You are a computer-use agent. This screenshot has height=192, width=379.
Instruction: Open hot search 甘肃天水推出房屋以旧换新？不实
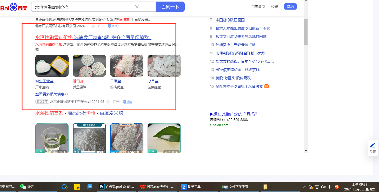[x=243, y=28]
